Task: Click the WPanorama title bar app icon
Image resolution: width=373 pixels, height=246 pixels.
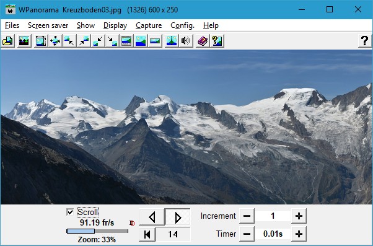Action: [11, 9]
